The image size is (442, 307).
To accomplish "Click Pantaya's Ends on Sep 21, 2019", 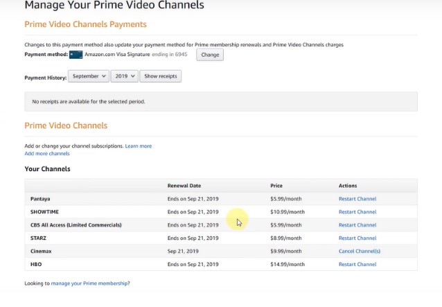I will (x=193, y=199).
